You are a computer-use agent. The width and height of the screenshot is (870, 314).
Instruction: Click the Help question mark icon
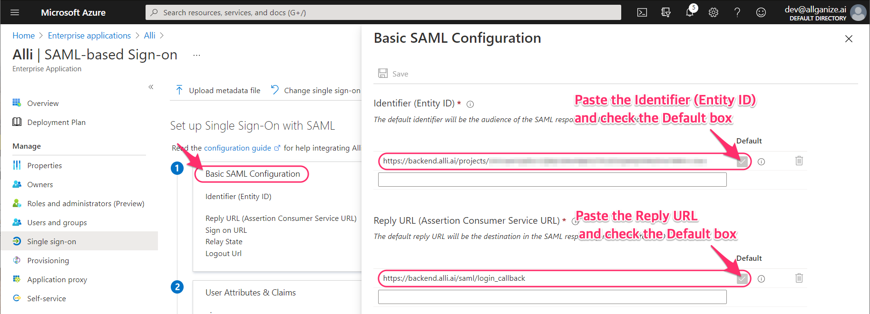pos(737,12)
